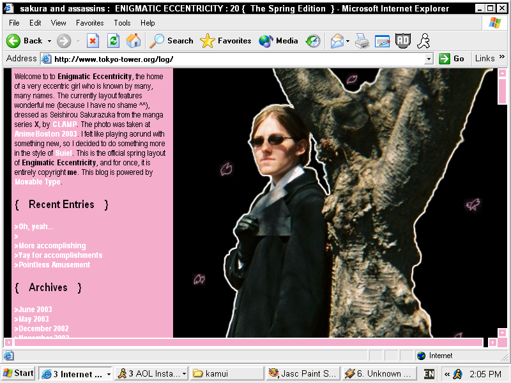This screenshot has height=383, width=511.
Task: Click the vertical scrollbar down arrow
Action: coord(502,333)
